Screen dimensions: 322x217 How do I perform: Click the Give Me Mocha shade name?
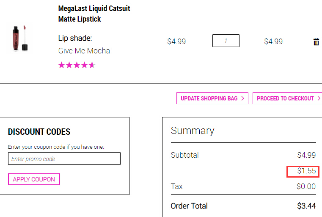[84, 51]
